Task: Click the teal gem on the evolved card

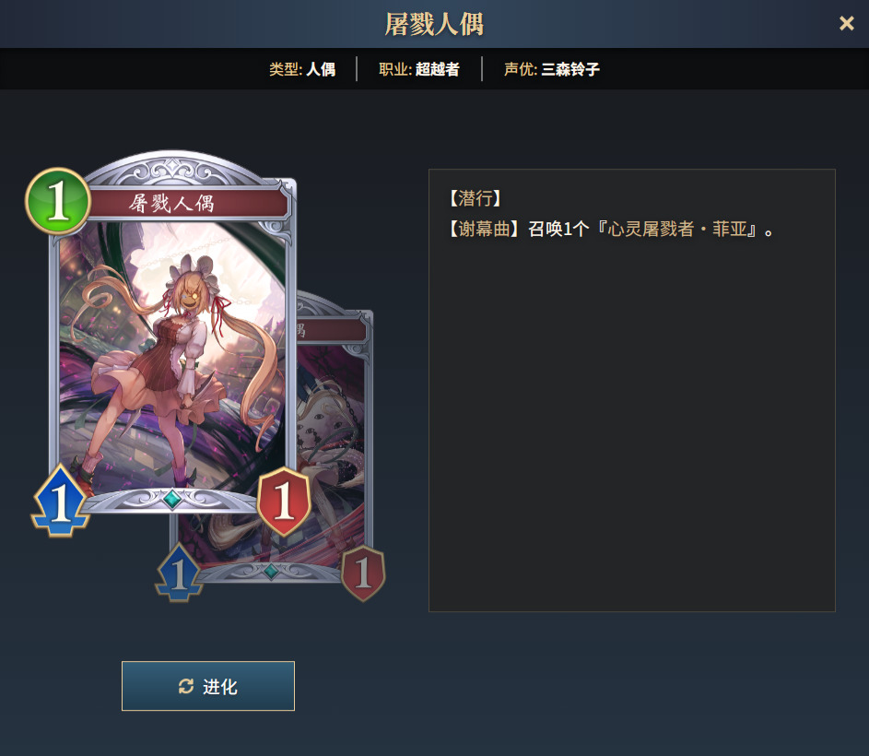Action: coord(271,571)
